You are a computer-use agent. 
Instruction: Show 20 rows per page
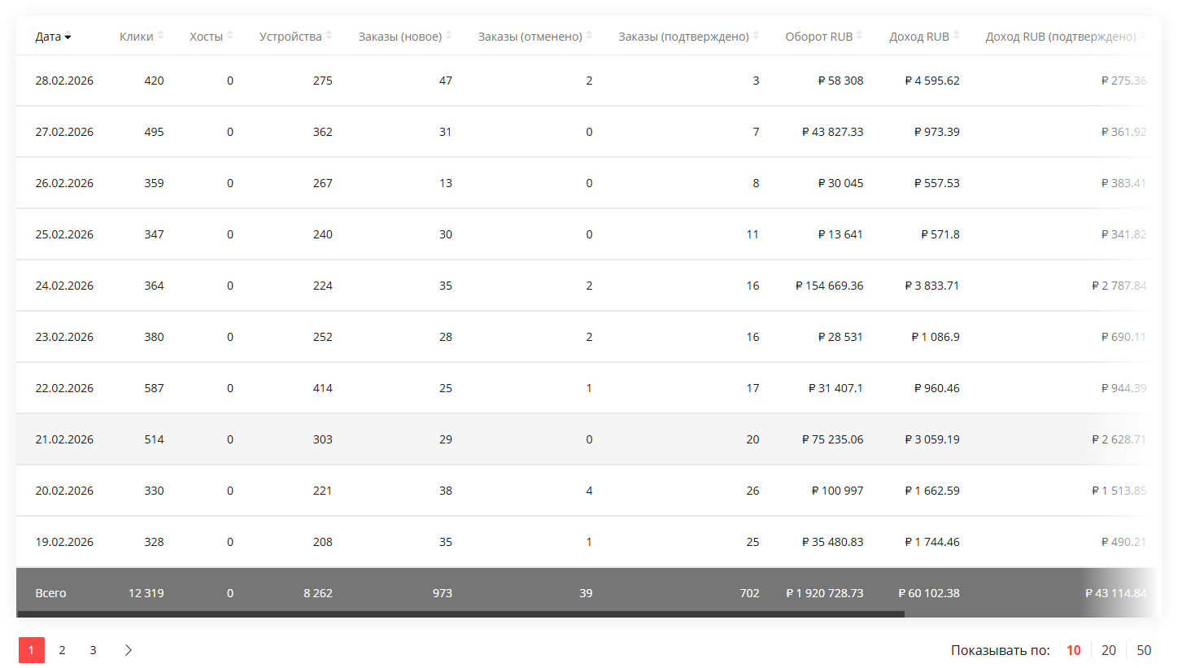point(1109,650)
